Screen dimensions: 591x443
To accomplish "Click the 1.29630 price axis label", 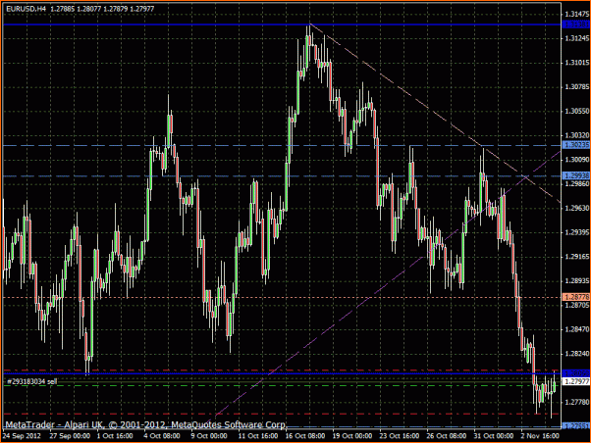I will click(576, 208).
